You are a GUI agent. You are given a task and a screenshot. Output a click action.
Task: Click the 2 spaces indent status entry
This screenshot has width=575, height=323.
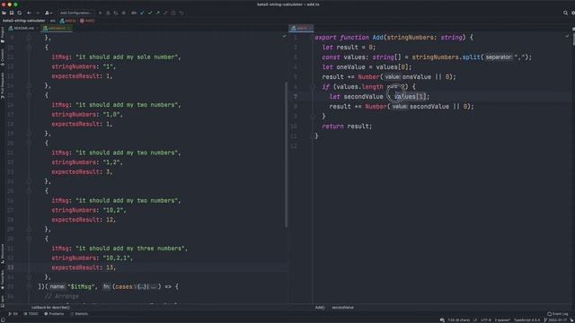pyautogui.click(x=502, y=320)
